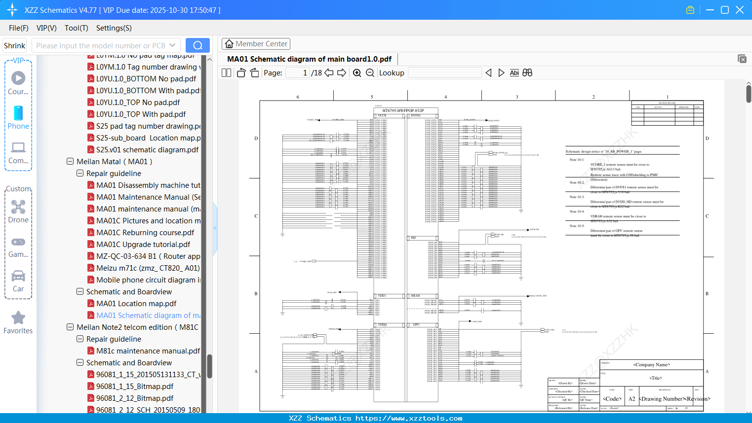Collapse the Schematic and Boardview node under Meilan Note2

point(80,363)
